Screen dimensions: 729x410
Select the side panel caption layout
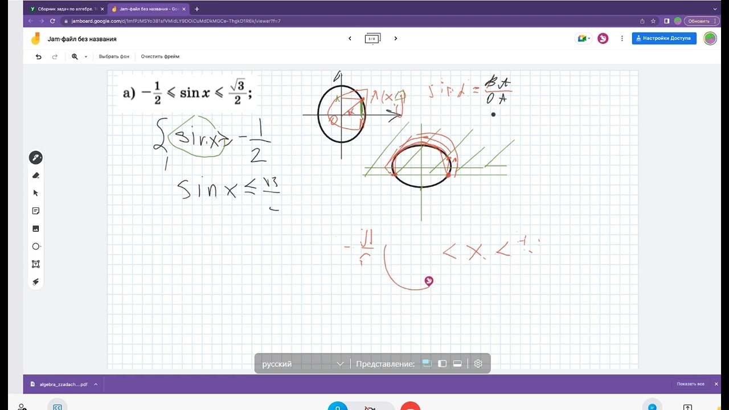pos(442,364)
